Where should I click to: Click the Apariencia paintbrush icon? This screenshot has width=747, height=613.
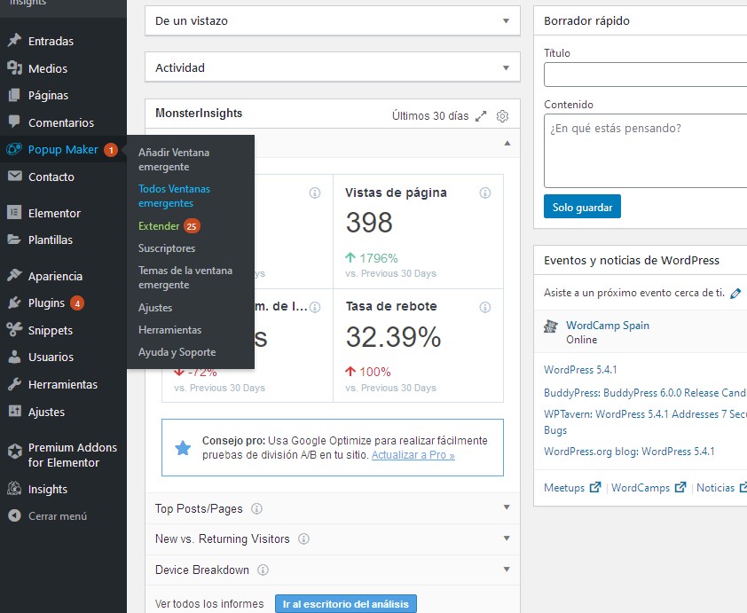[15, 275]
